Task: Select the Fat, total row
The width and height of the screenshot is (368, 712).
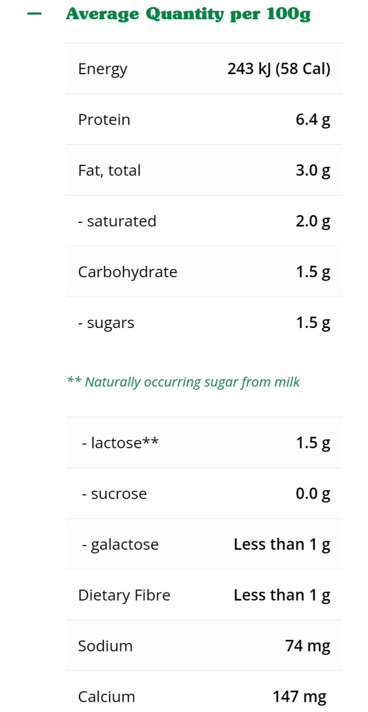Action: [x=204, y=170]
